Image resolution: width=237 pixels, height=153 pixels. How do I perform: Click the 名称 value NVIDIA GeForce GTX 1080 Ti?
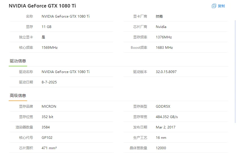pyautogui.click(x=65, y=16)
